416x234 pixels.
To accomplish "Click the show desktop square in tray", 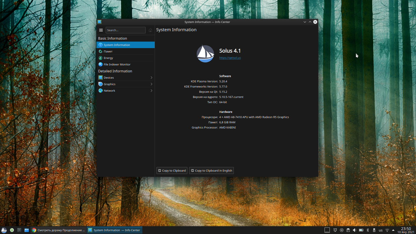I will [x=327, y=230].
